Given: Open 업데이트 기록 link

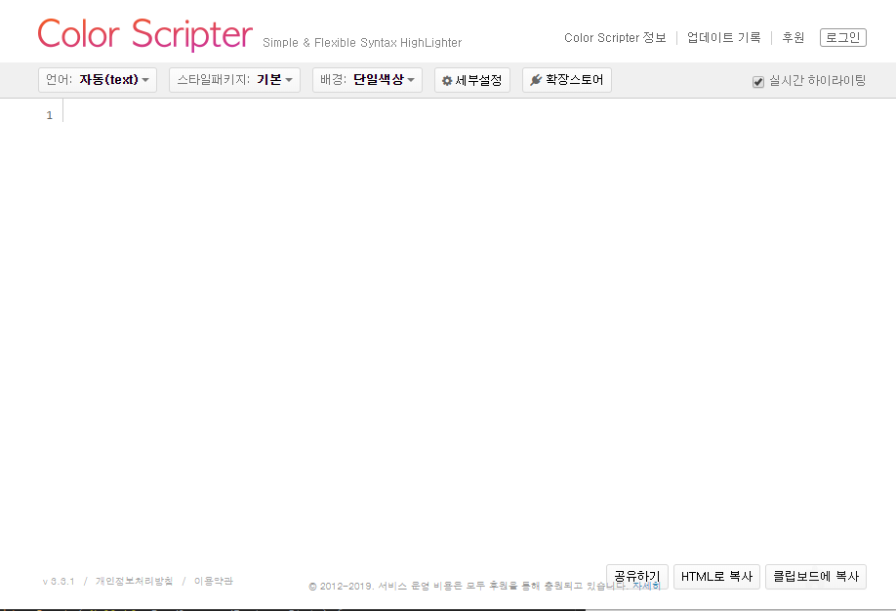Looking at the screenshot, I should coord(723,38).
